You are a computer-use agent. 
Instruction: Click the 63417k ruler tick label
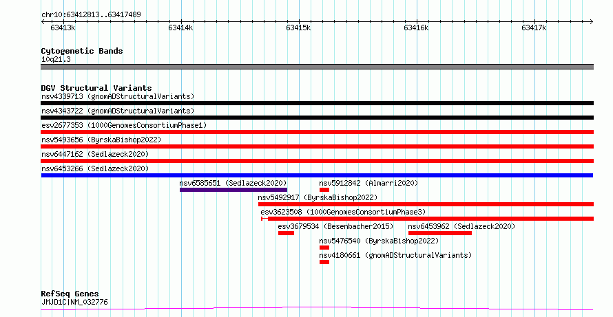534,28
